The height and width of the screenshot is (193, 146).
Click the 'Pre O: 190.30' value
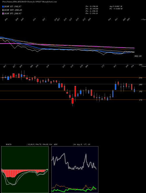(x=92, y=6)
